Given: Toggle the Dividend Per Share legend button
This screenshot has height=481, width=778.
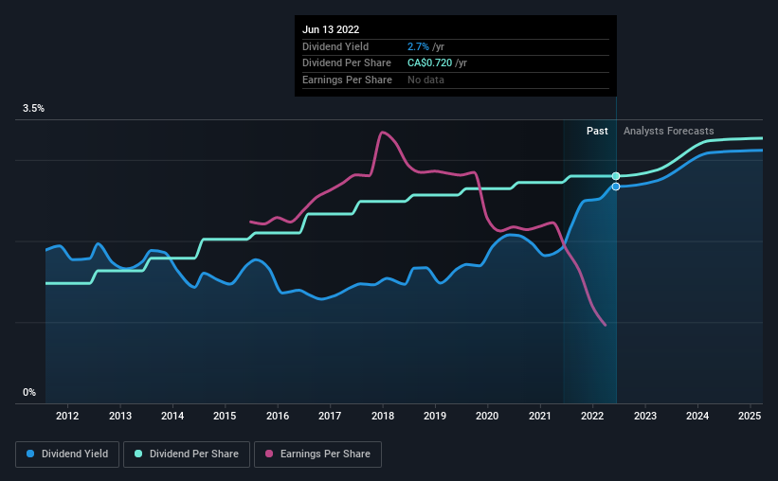Looking at the screenshot, I should click(187, 454).
